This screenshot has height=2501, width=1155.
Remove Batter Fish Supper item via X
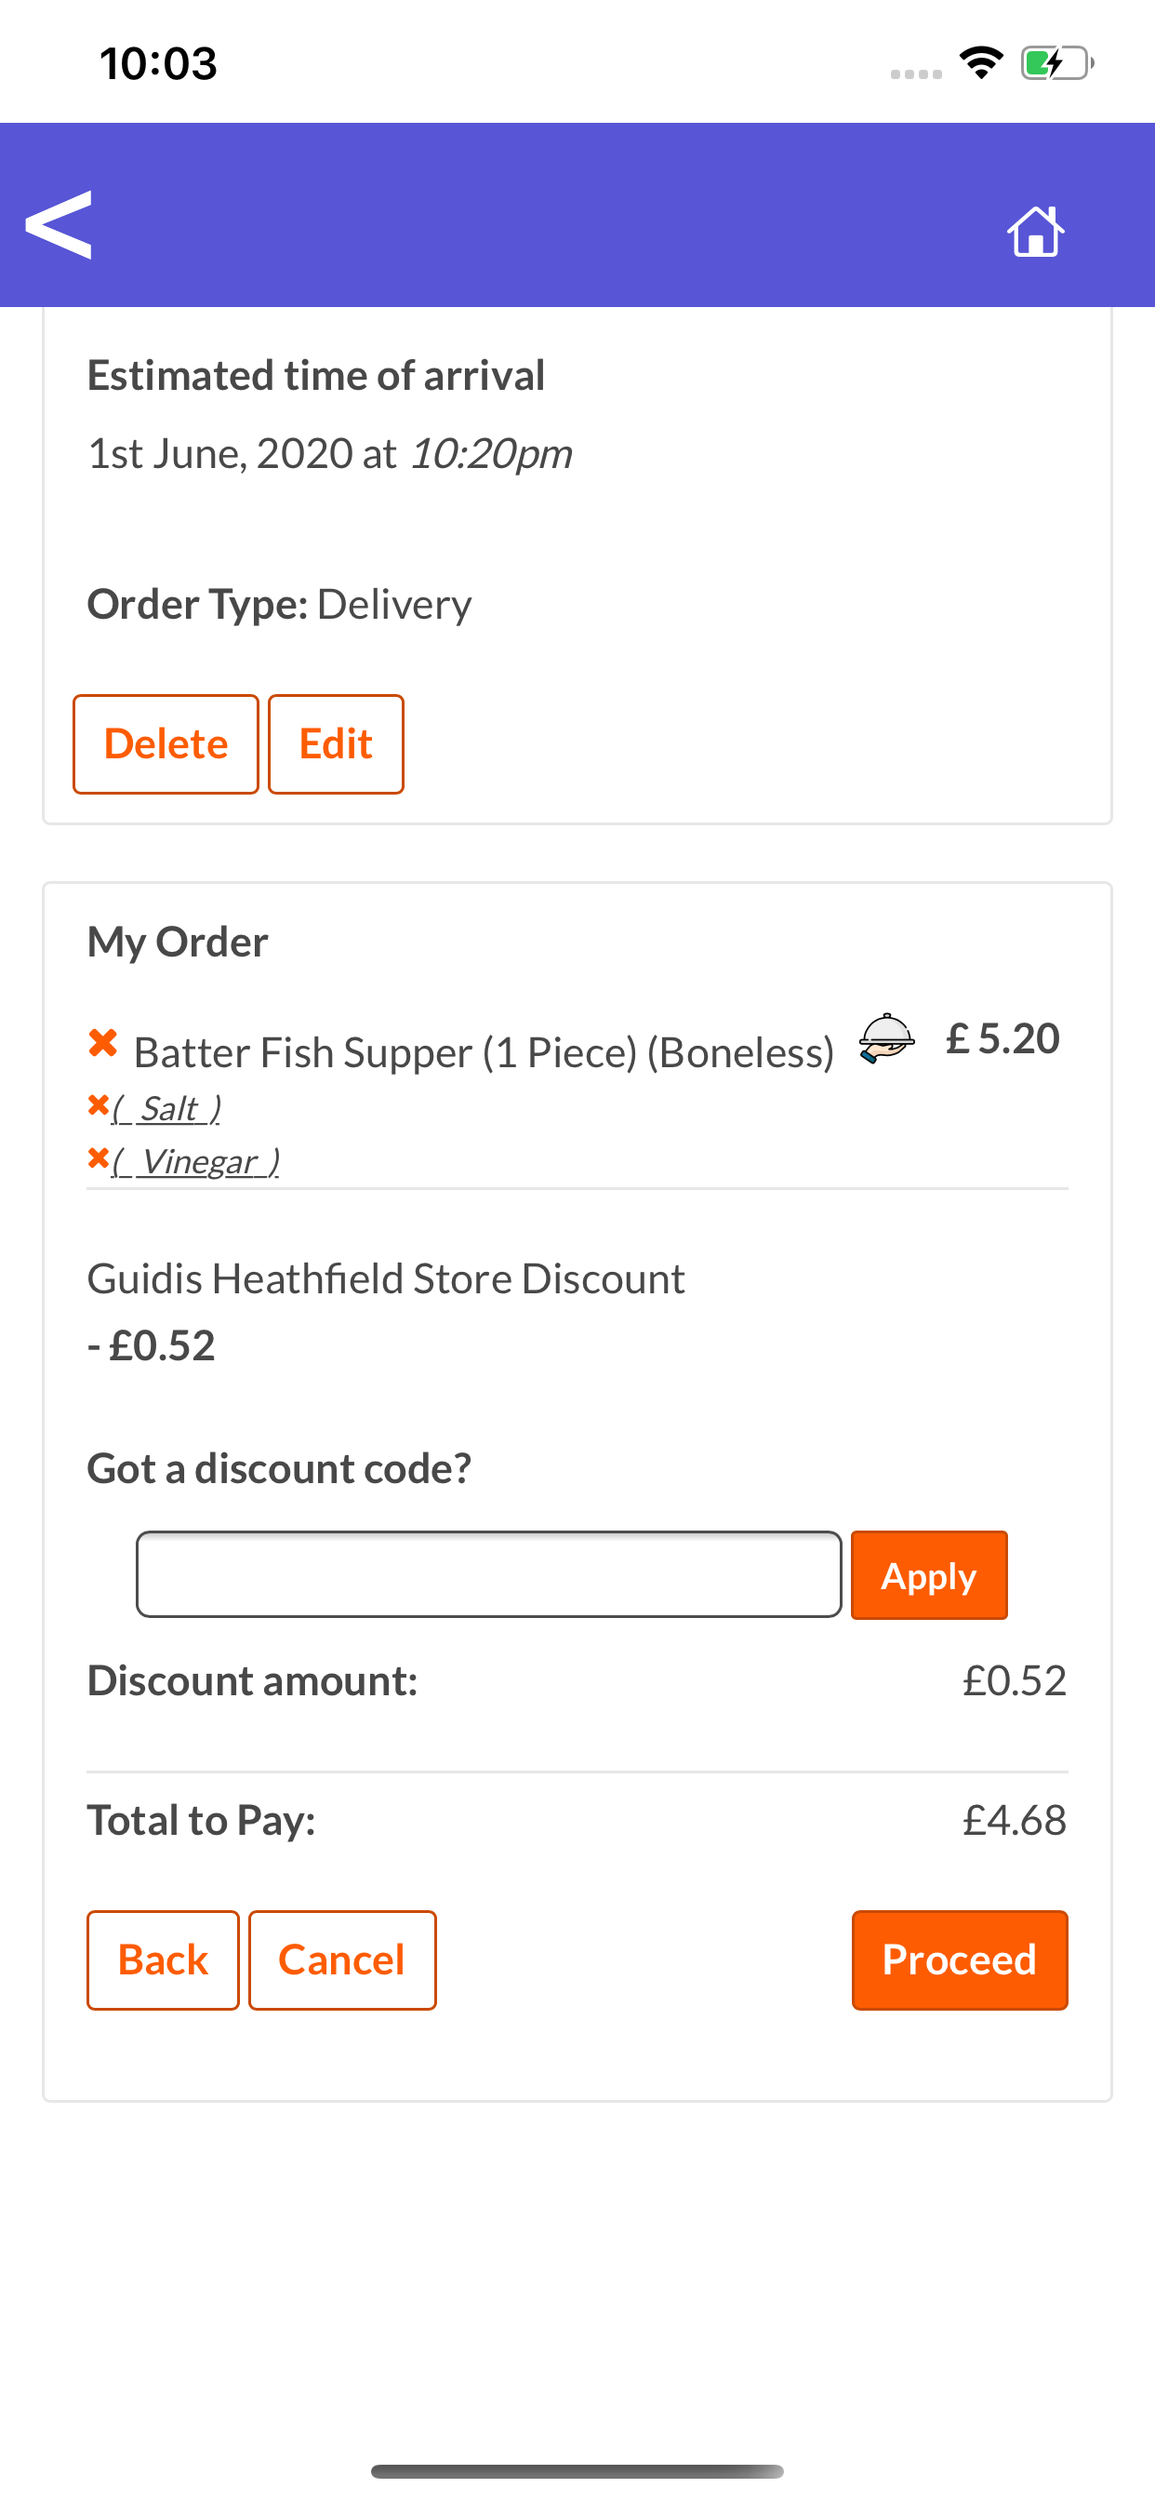point(103,1044)
